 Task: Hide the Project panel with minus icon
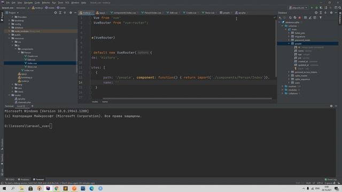point(75,13)
